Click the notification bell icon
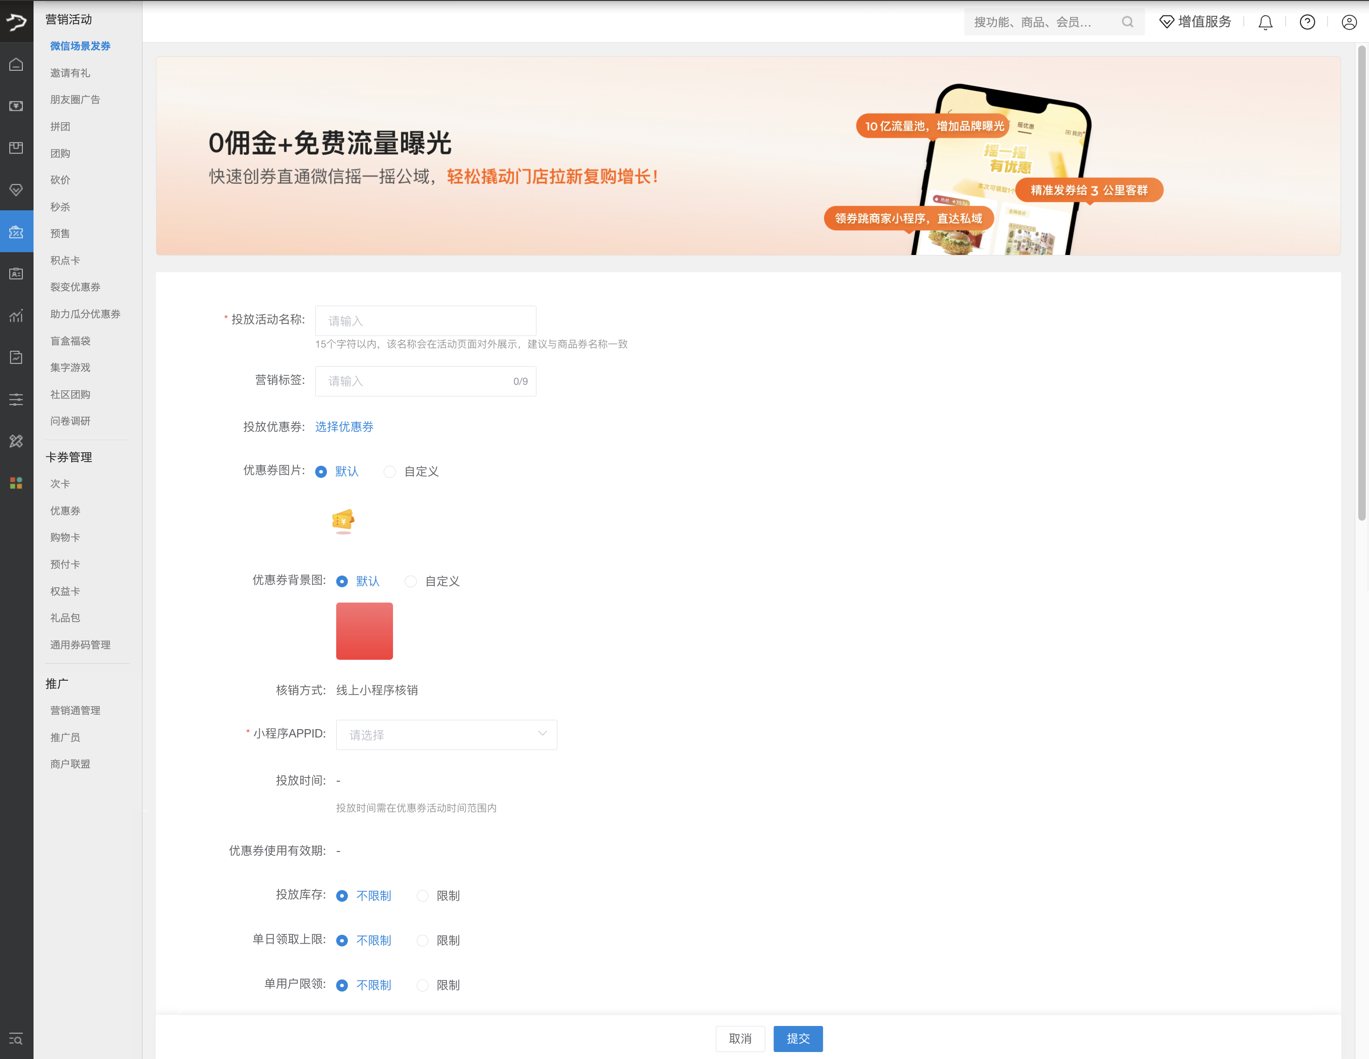 tap(1265, 22)
